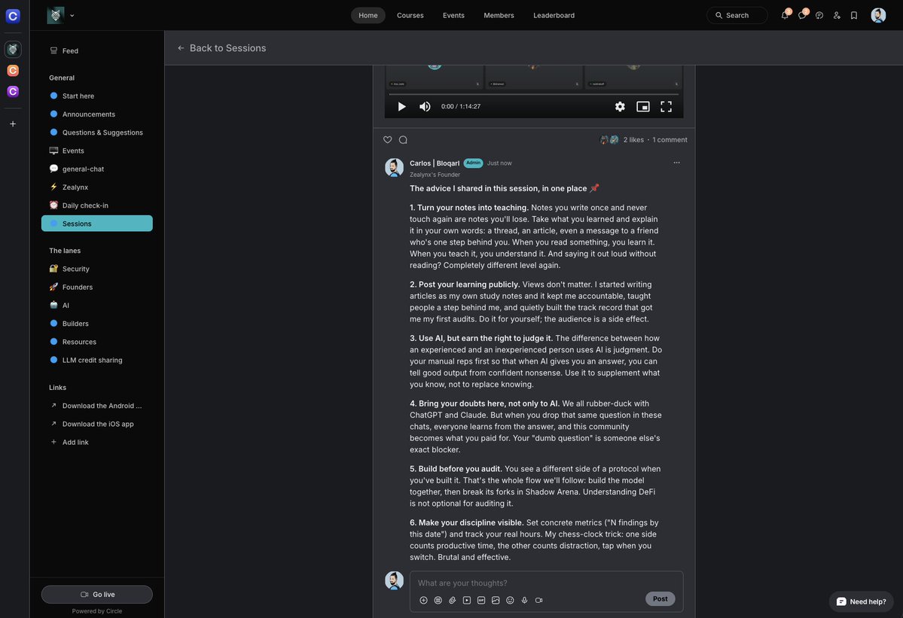Switch to the purple C community icon

13,92
